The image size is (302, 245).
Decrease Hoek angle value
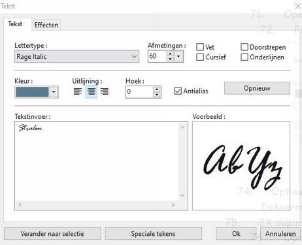tap(157, 95)
